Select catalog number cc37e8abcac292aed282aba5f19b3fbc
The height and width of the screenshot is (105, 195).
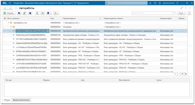pos(31,48)
